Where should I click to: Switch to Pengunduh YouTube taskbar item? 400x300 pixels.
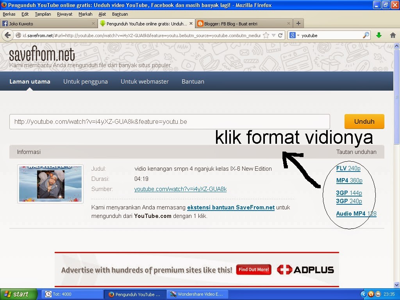[x=135, y=294]
